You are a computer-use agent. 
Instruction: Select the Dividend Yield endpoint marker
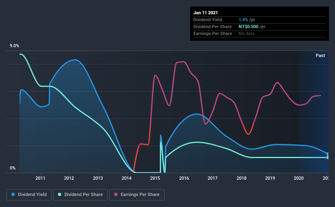(328, 154)
